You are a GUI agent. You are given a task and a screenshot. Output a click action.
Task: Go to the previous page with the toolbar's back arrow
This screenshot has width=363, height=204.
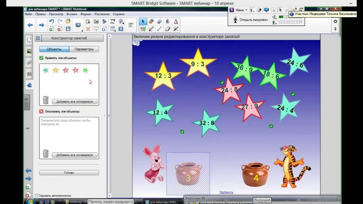(30, 25)
